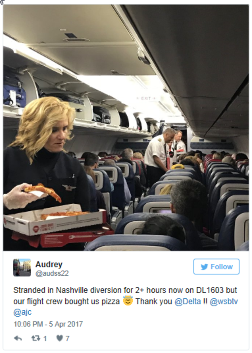This screenshot has width=252, height=353.
Task: Follow Audrey using the Follow button
Action: 216,267
